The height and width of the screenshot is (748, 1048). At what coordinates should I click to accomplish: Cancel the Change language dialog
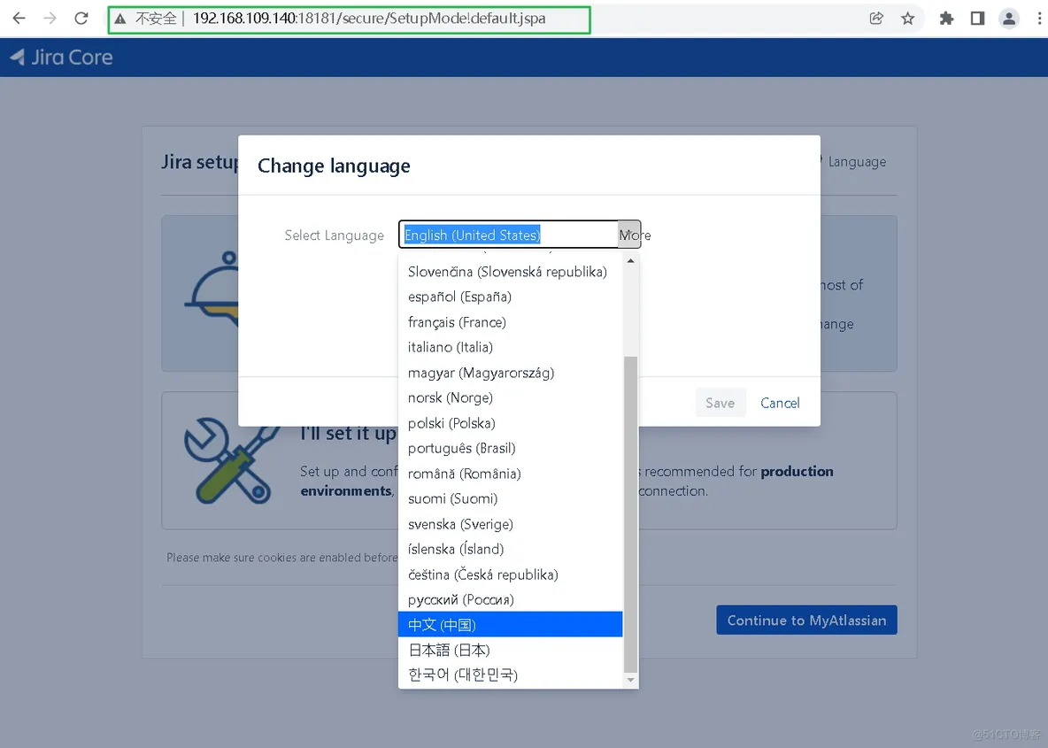tap(780, 403)
